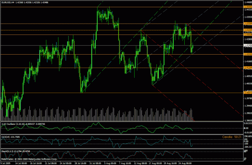252x165 pixels.
Task: Click the 31 Jul 08:00 time label
Action: tap(95, 163)
